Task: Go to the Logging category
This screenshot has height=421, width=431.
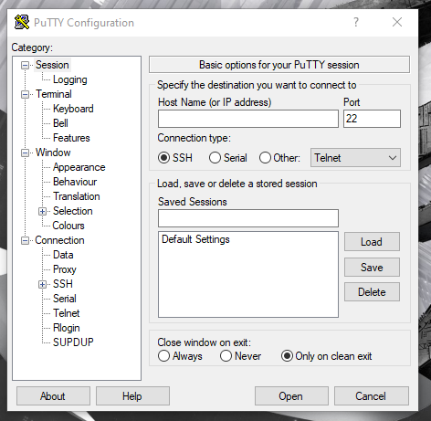Action: tap(70, 79)
